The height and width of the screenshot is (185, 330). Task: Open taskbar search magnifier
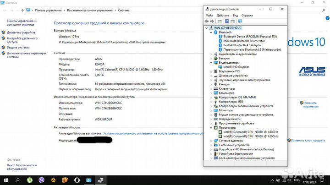tap(18, 180)
